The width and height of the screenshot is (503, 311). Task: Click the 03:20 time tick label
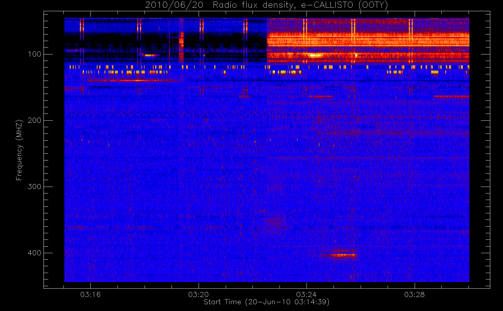pyautogui.click(x=198, y=295)
